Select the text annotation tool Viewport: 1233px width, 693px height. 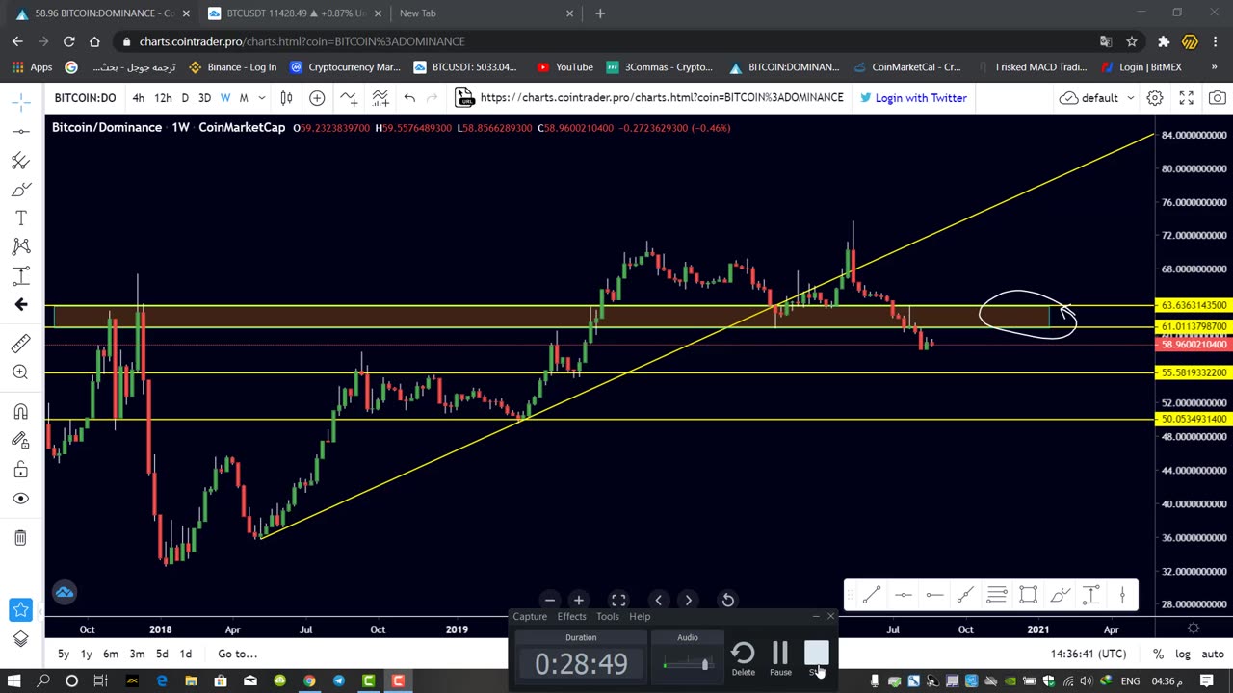tap(20, 218)
